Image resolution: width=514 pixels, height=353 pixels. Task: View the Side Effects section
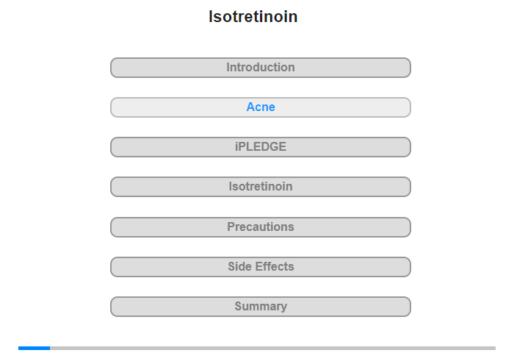261,267
